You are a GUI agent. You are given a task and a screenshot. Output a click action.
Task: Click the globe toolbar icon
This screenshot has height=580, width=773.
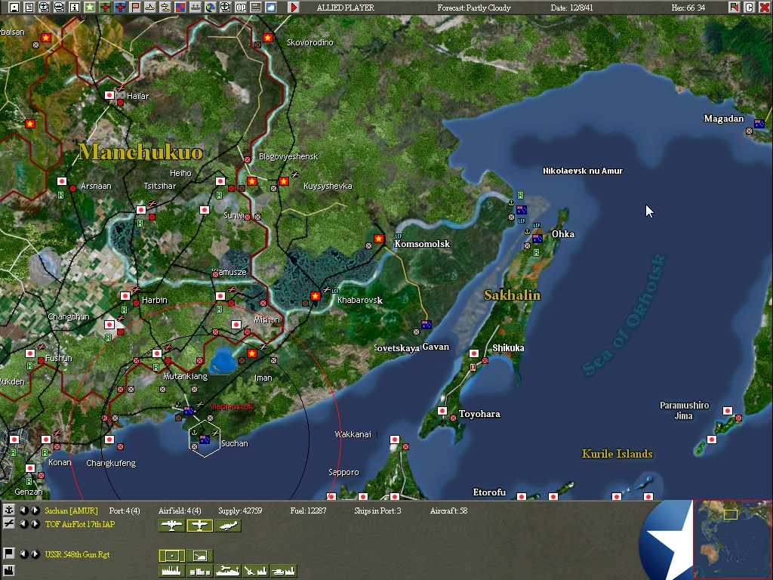(x=211, y=8)
